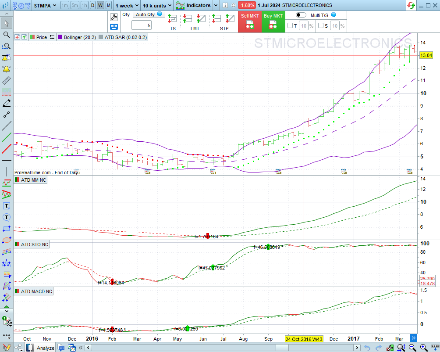Select the red trend line tool
The width and height of the screenshot is (440, 352).
point(7,149)
